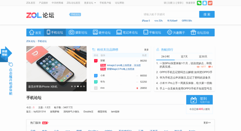The height and width of the screenshot is (131, 241).
Task: Click the Weibo login icon
Action: tap(210, 3)
